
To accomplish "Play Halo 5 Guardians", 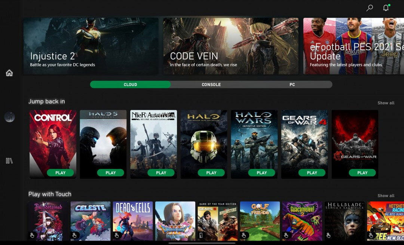I will point(110,173).
